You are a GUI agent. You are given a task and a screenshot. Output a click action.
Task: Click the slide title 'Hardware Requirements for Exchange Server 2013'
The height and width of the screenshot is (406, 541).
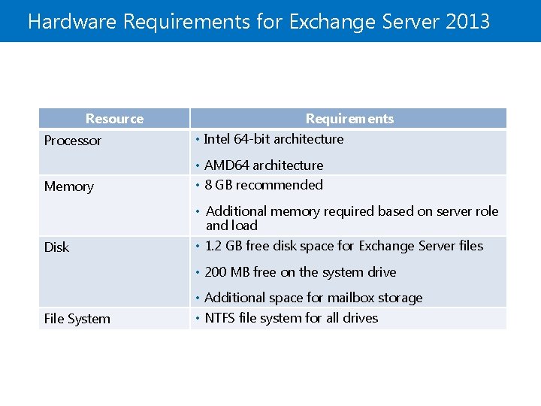coord(258,22)
